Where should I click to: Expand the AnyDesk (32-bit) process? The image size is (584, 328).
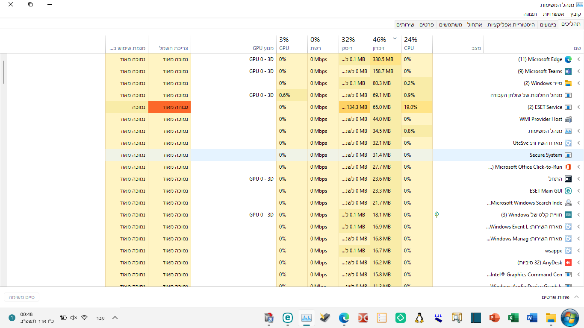click(578, 263)
